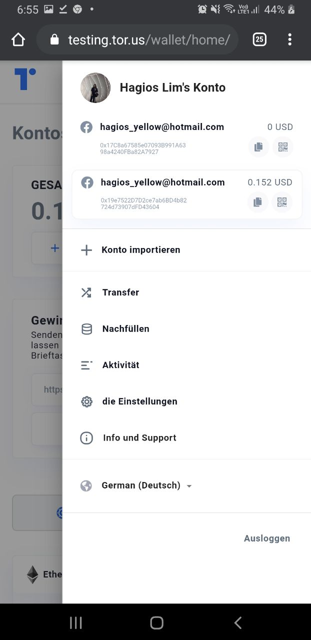311x640 pixels.
Task: Open the Aktivität menu item
Action: click(x=120, y=365)
